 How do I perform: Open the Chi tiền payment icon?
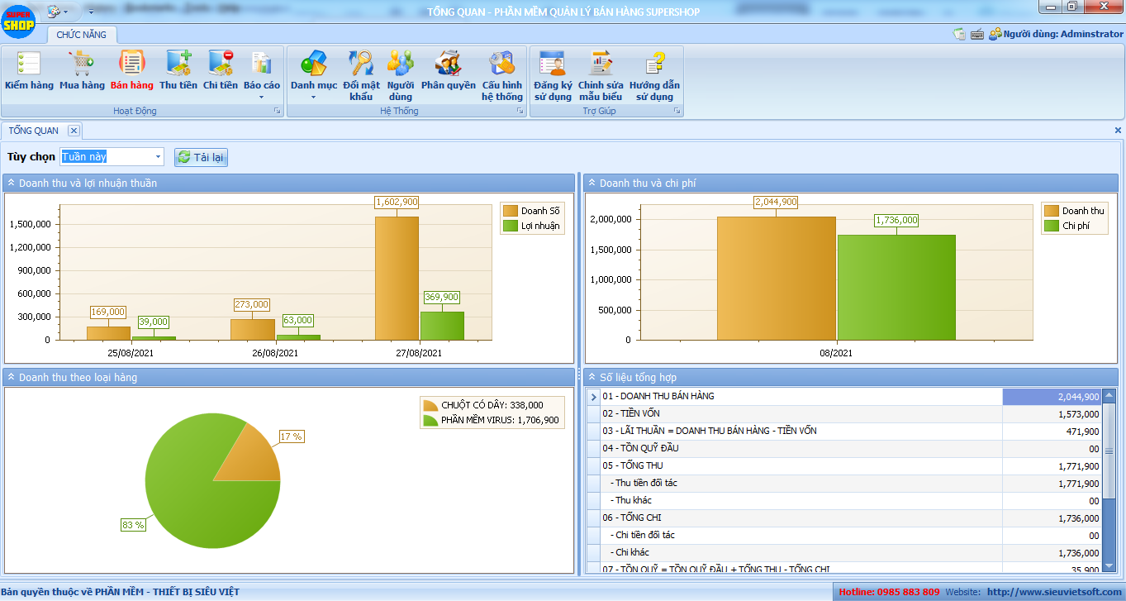click(221, 64)
